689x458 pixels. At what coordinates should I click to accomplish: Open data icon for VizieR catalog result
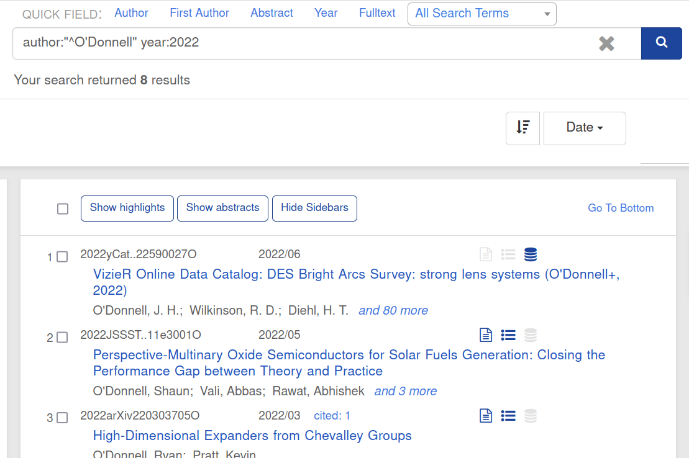530,254
